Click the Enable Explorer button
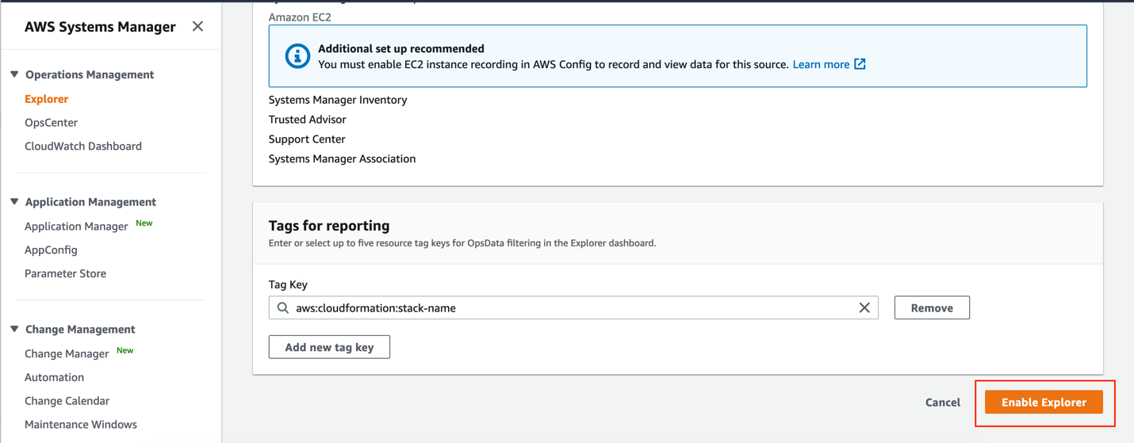Viewport: 1134px width, 443px height. click(1044, 402)
